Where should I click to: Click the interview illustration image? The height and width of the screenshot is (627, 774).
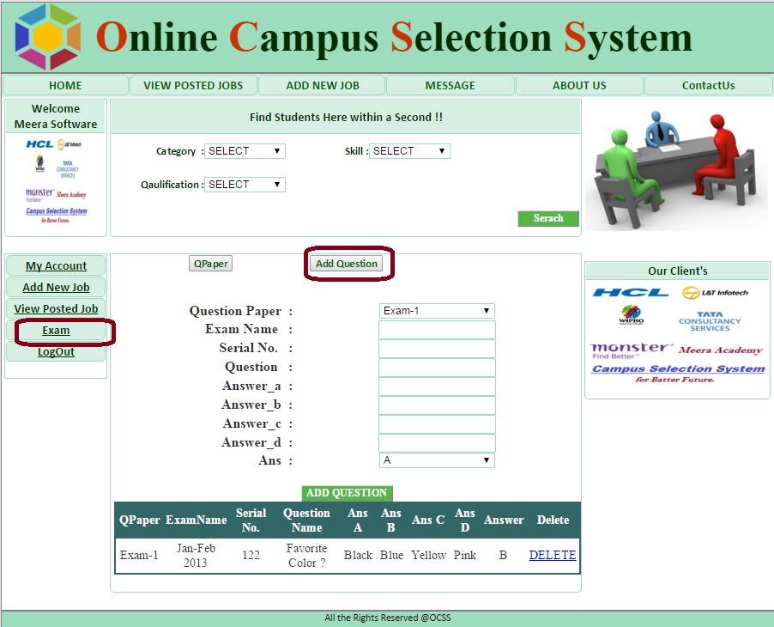click(x=677, y=166)
